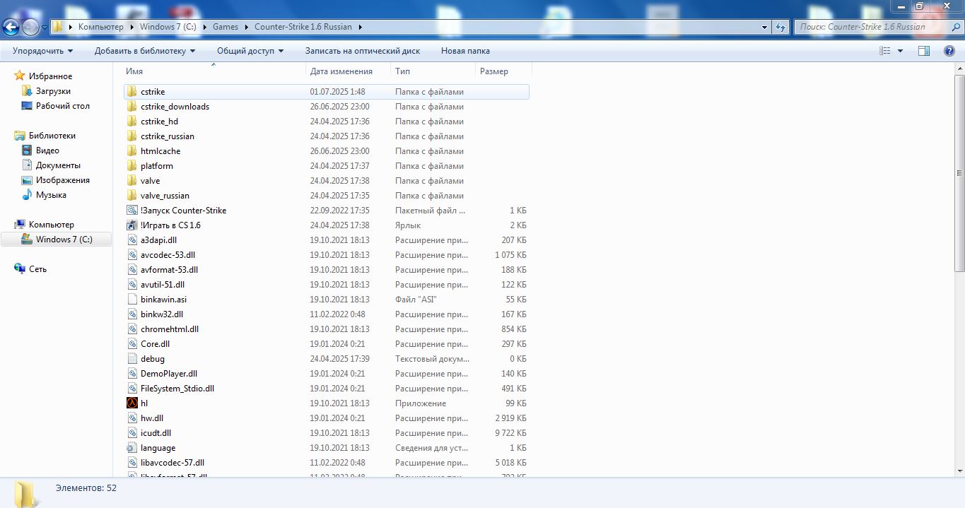
Task: Select the valve folder icon
Action: [x=131, y=181]
